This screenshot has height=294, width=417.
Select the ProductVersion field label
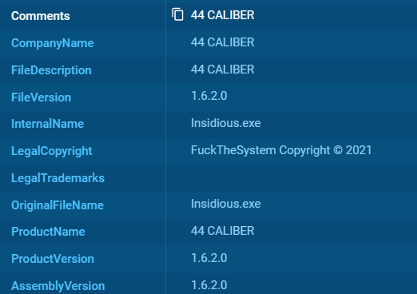(53, 259)
